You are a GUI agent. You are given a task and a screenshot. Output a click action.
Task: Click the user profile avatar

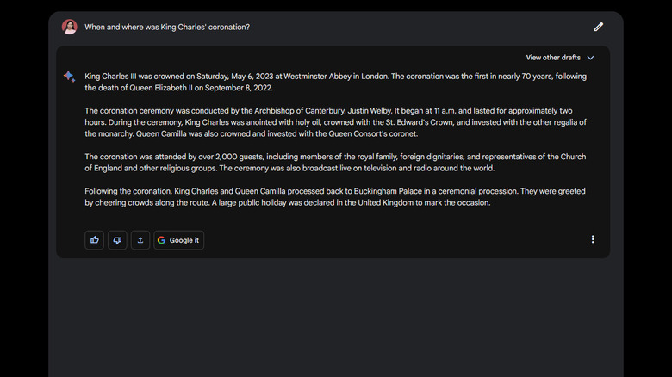pos(70,27)
